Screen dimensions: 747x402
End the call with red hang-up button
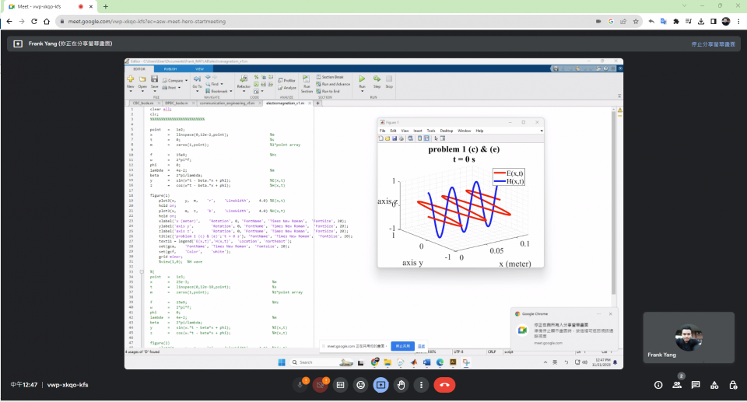tap(444, 385)
